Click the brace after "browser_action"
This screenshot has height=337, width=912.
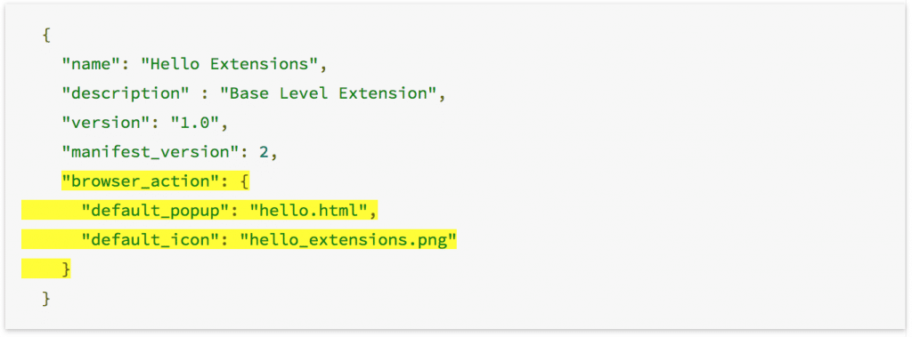point(244,182)
